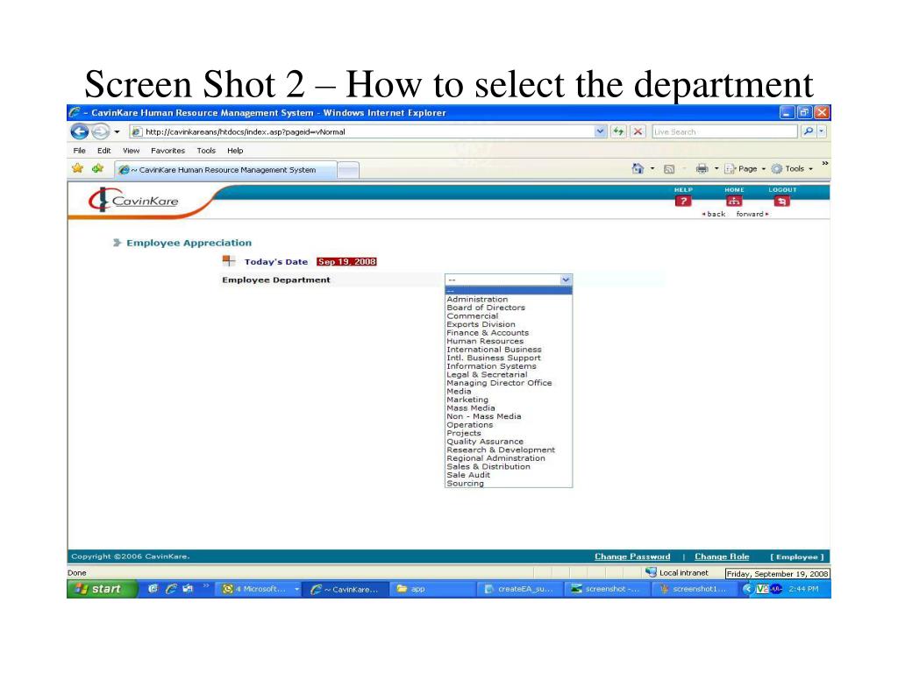The height and width of the screenshot is (673, 898).
Task: Click the Employee role link in footer
Action: [x=796, y=556]
